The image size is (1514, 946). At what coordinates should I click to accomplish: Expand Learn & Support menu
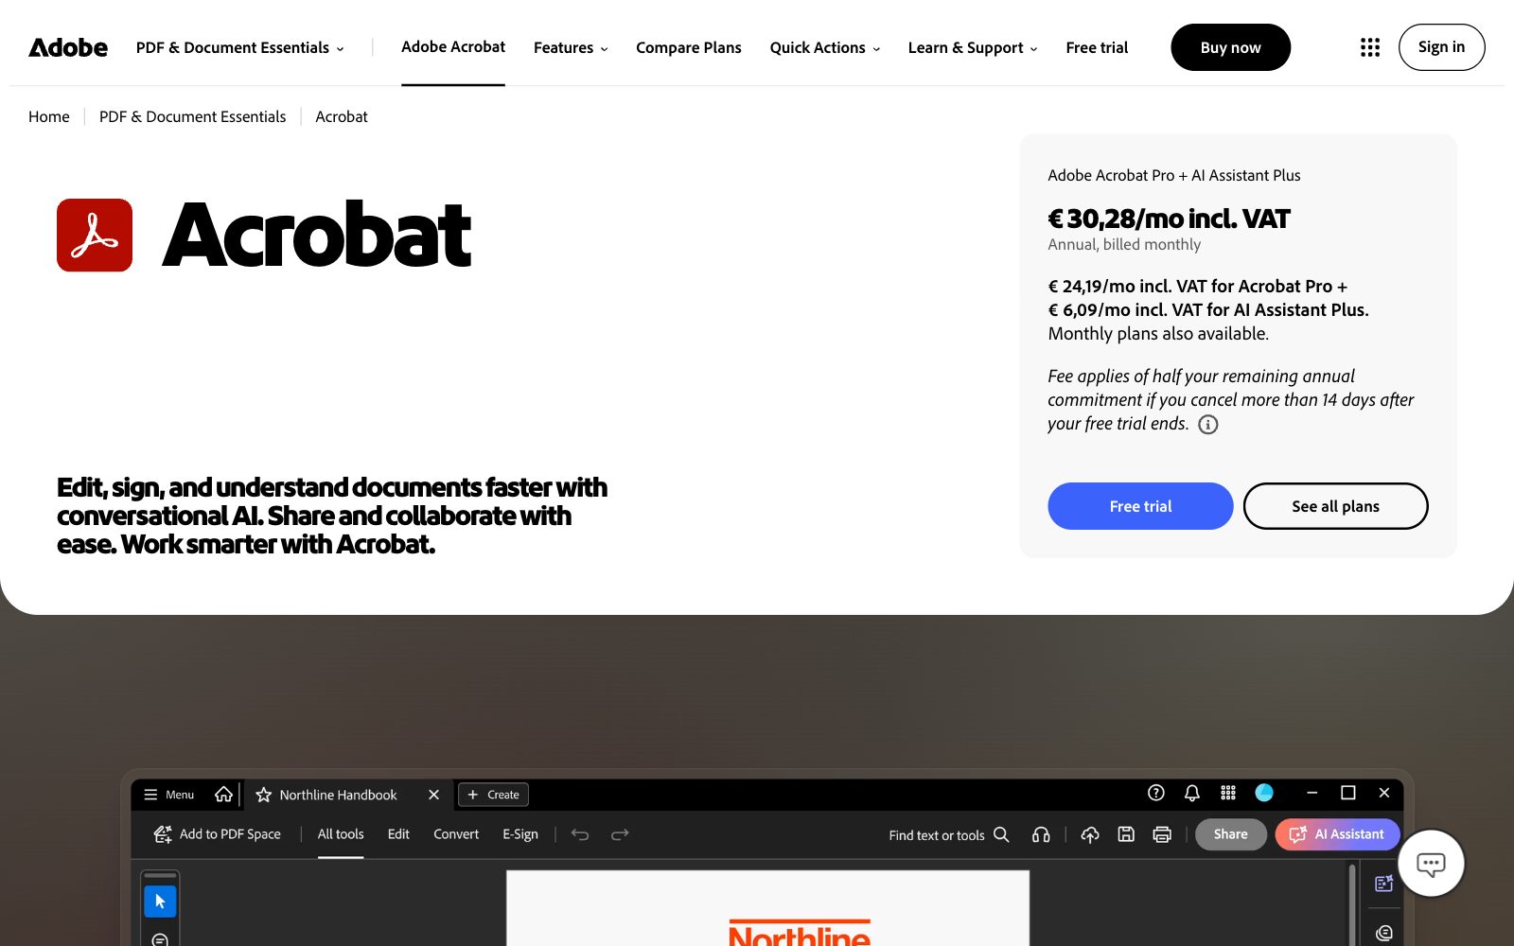[973, 47]
